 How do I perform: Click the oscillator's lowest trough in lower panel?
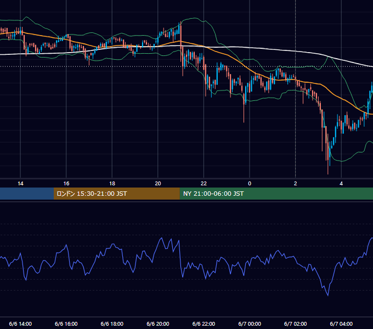tap(328, 295)
